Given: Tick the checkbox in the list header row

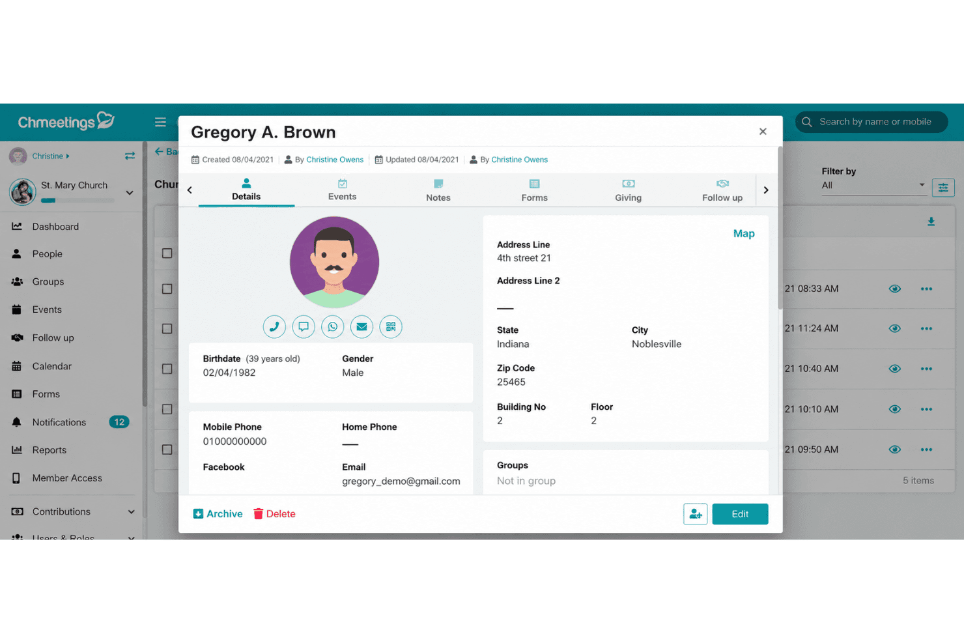Looking at the screenshot, I should pyautogui.click(x=167, y=253).
